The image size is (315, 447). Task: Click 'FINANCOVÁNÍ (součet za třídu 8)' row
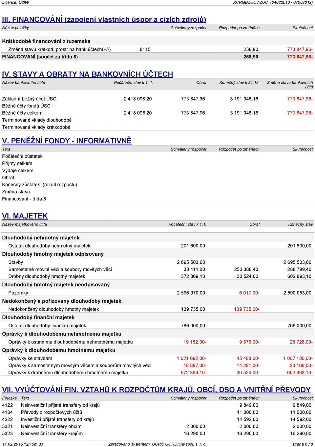pyautogui.click(x=157, y=57)
